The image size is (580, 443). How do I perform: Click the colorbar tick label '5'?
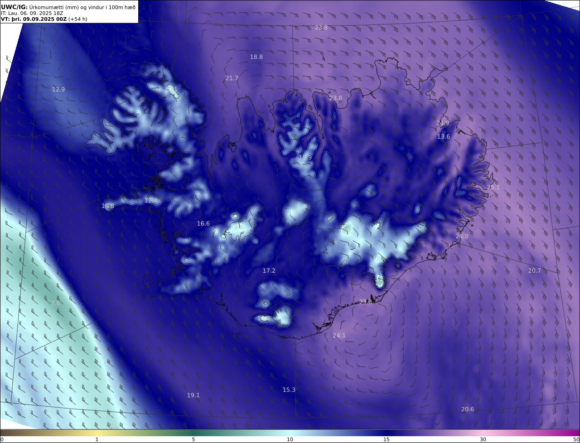coord(193,440)
